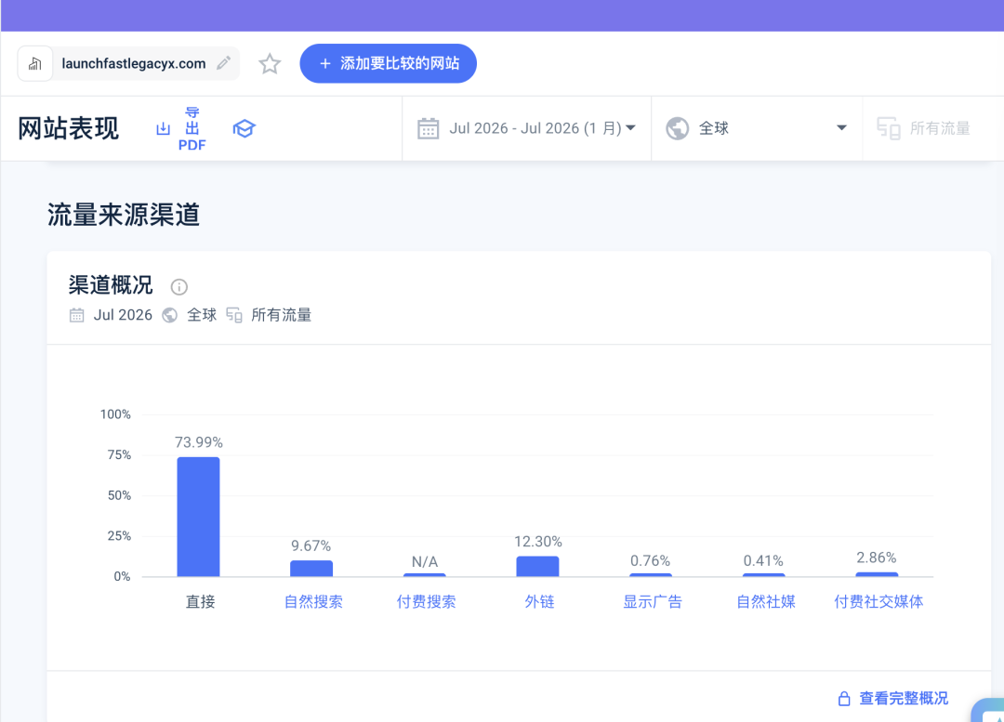Open the info icon next to 渠道概况

click(x=179, y=287)
